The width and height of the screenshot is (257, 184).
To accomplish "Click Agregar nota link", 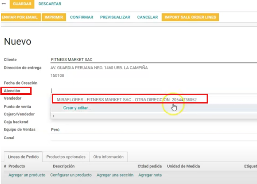I will pyautogui.click(x=150, y=175).
